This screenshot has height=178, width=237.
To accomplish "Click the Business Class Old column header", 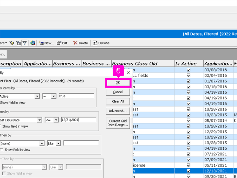I will tap(143, 63).
